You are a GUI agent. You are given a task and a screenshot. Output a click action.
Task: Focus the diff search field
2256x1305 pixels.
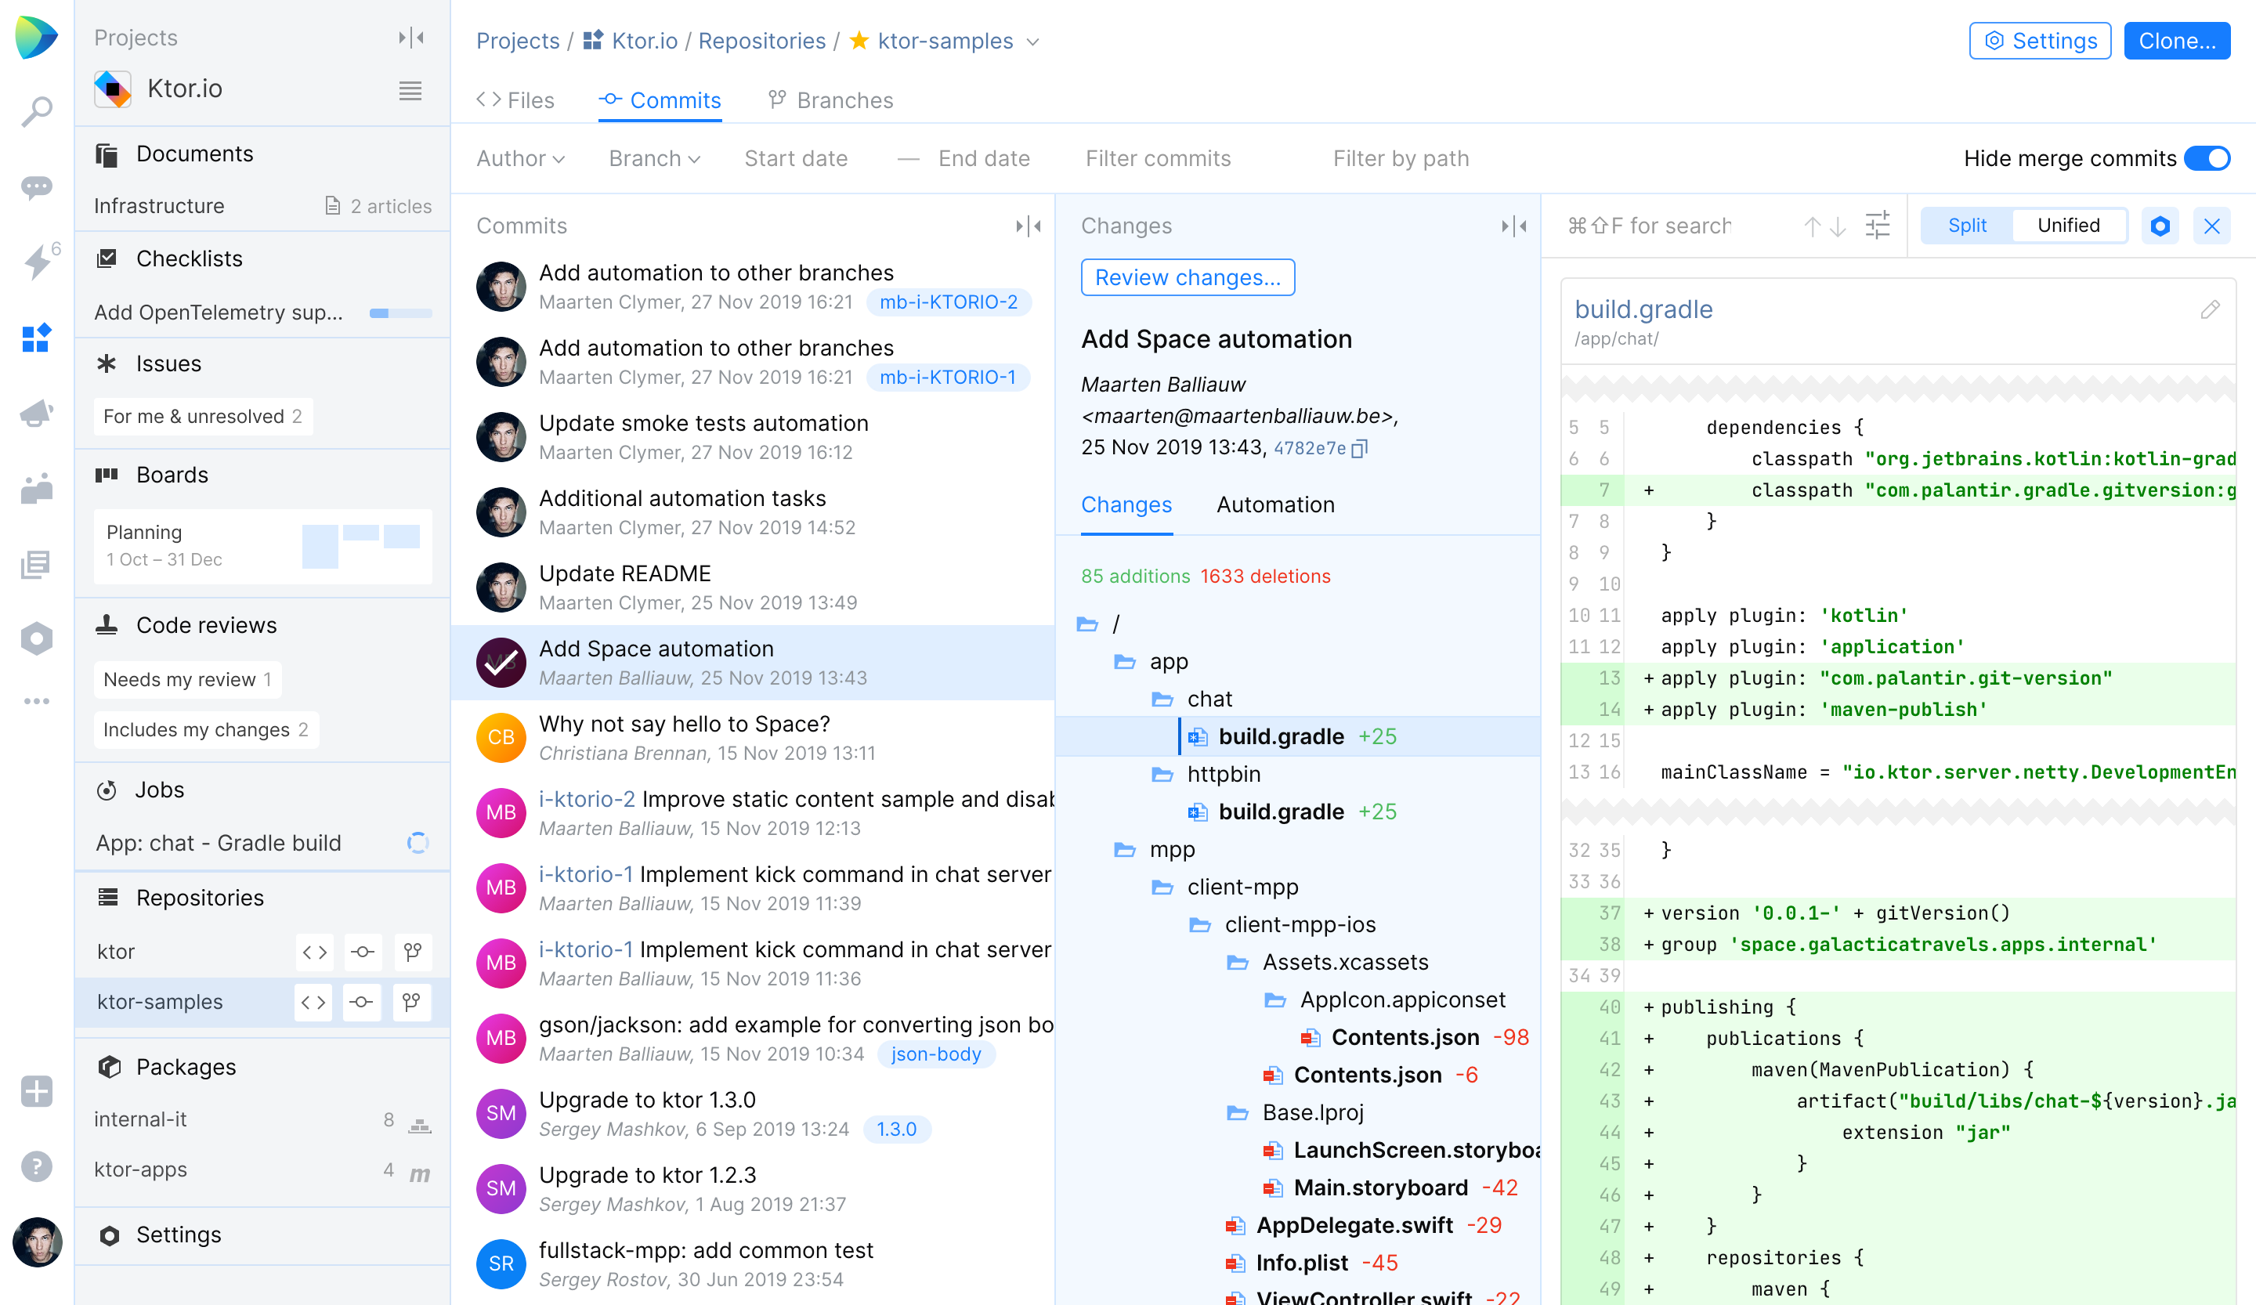(x=1649, y=226)
